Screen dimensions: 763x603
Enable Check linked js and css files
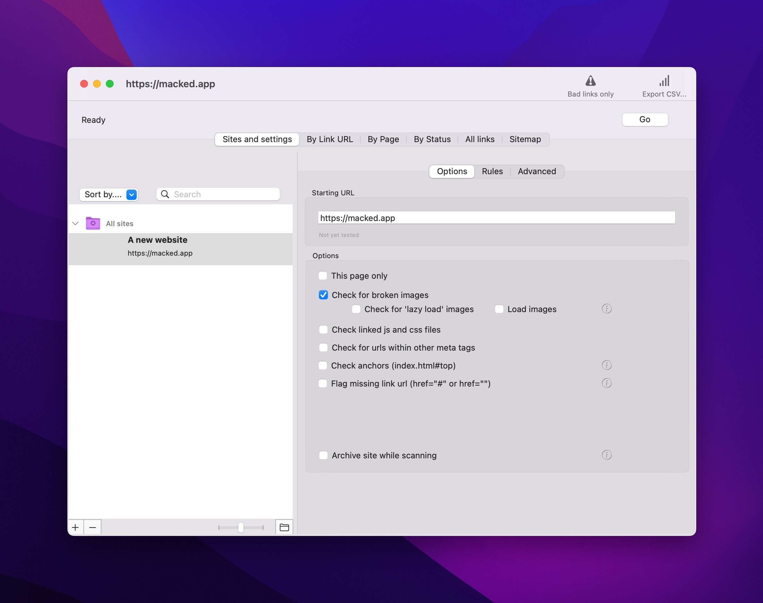[323, 329]
